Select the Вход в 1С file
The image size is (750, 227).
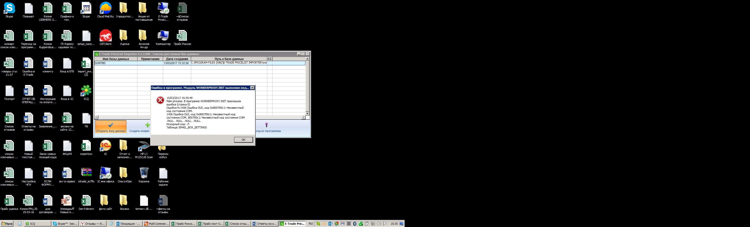point(67,93)
